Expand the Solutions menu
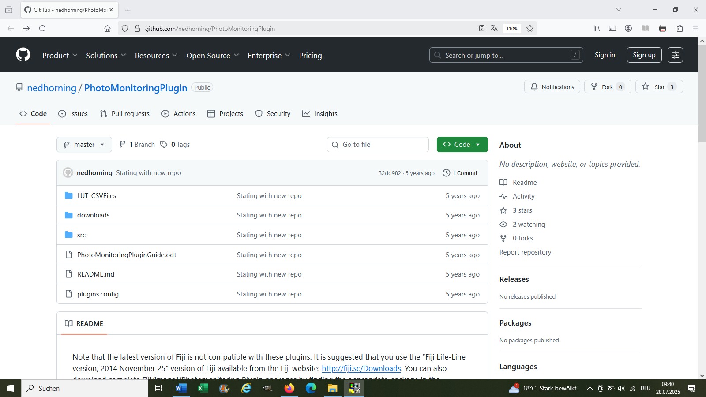 point(106,56)
